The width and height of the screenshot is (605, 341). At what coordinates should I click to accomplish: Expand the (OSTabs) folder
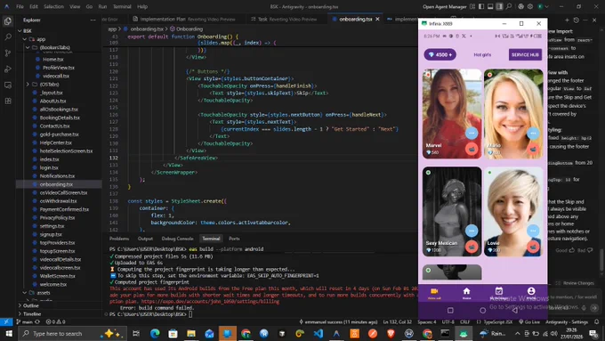28,85
